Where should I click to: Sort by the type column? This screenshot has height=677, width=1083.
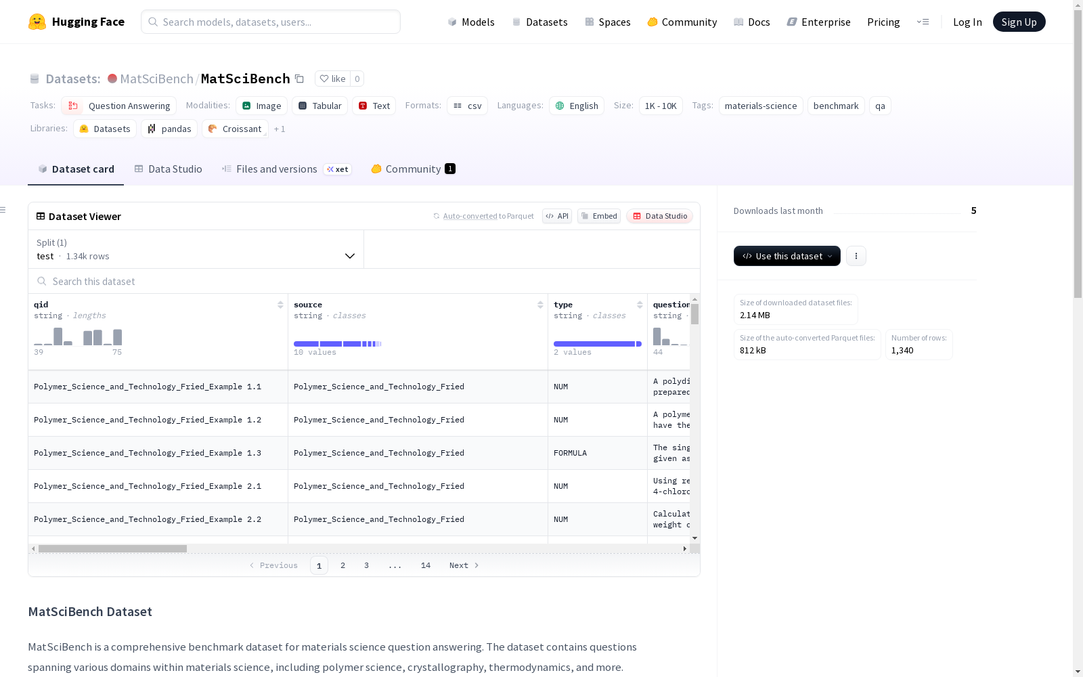click(x=640, y=305)
